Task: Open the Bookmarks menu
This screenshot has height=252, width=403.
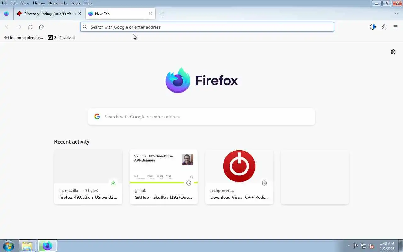Action: tap(58, 3)
